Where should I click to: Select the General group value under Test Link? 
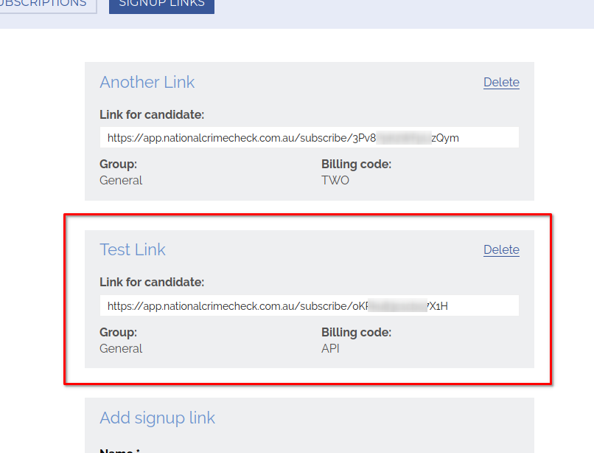(x=121, y=348)
